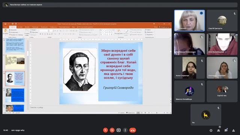Click the Redo icon in quick access
The width and height of the screenshot is (240, 135).
(x=12, y=24)
